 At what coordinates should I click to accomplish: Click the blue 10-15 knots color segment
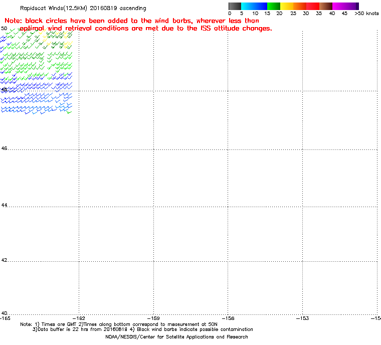coord(261,6)
